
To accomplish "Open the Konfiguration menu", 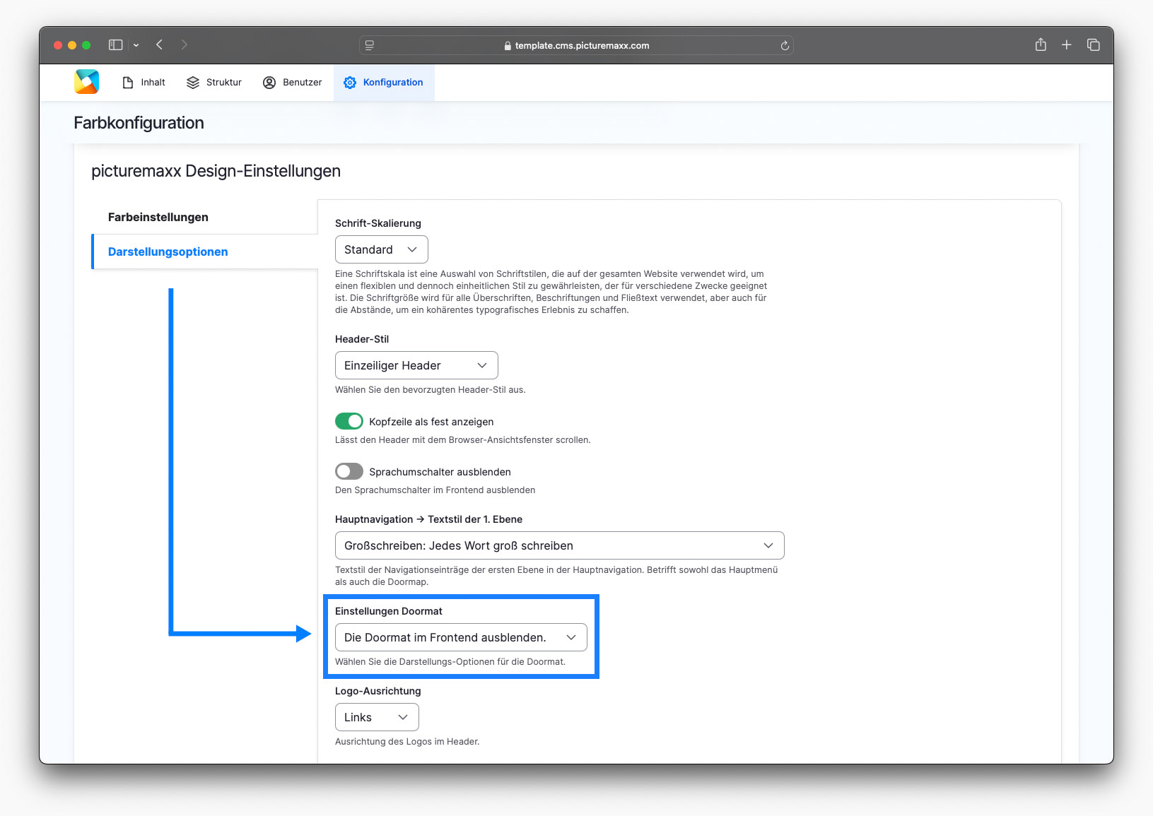I will pyautogui.click(x=383, y=83).
